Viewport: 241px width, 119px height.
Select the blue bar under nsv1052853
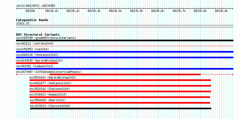[x=125, y=52]
